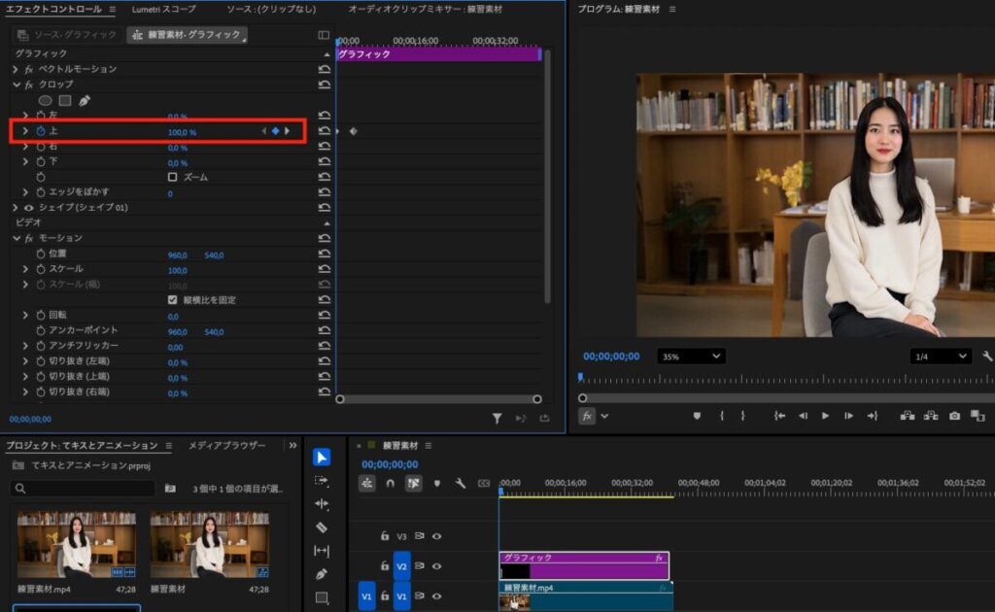The width and height of the screenshot is (995, 612).
Task: Expand the ベクトルモーション effect
Action: click(15, 69)
